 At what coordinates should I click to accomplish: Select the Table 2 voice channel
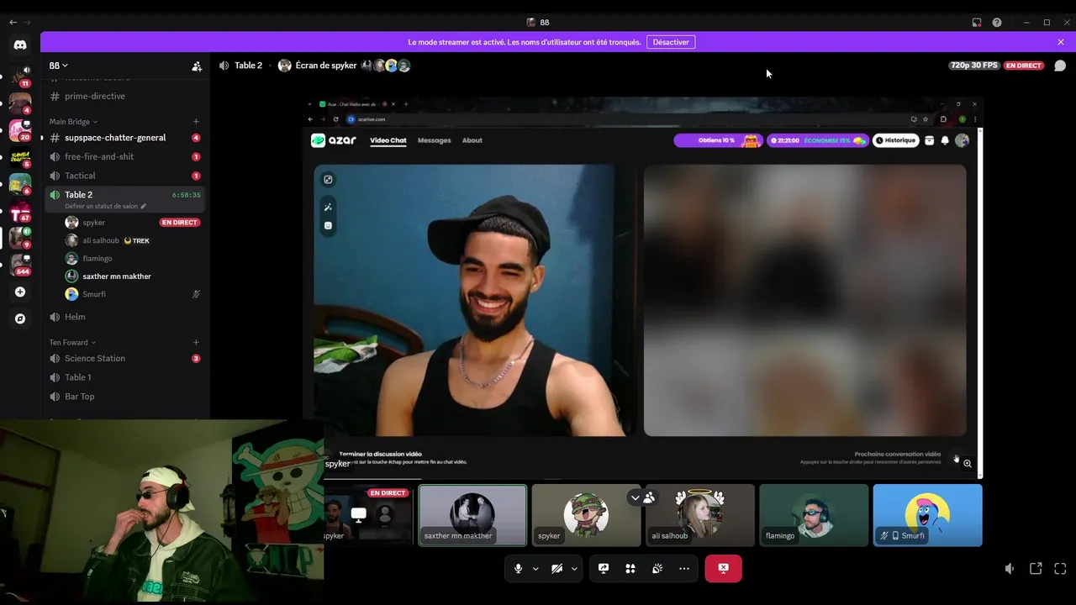125,199
